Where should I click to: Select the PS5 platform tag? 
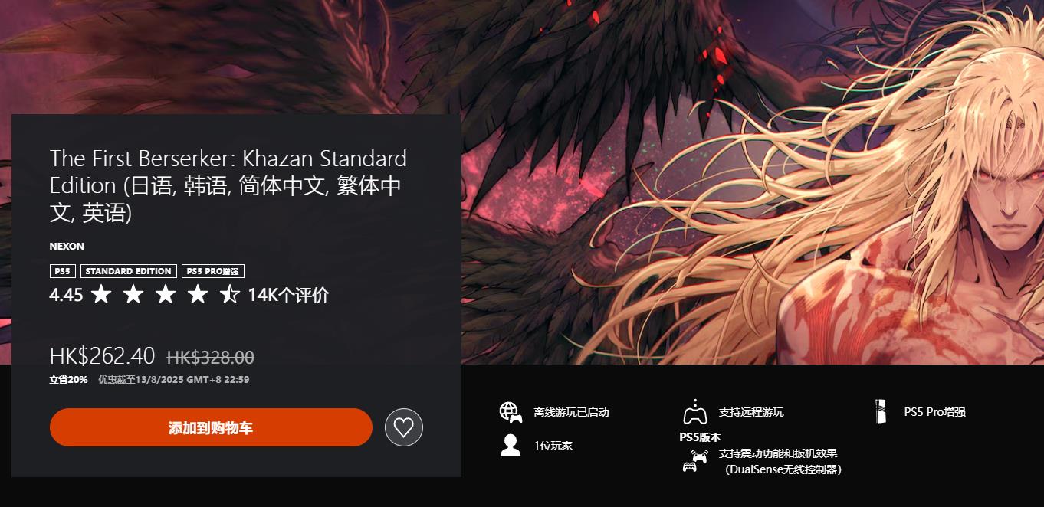(63, 271)
